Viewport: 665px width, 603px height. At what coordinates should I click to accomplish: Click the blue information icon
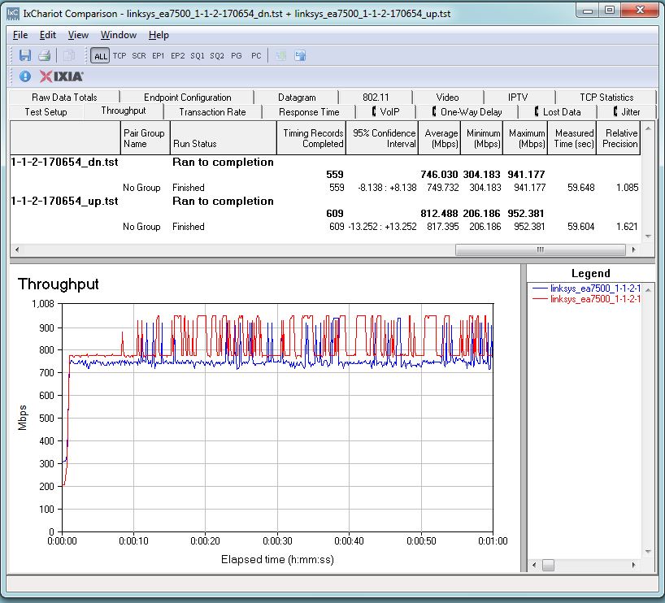pyautogui.click(x=25, y=76)
